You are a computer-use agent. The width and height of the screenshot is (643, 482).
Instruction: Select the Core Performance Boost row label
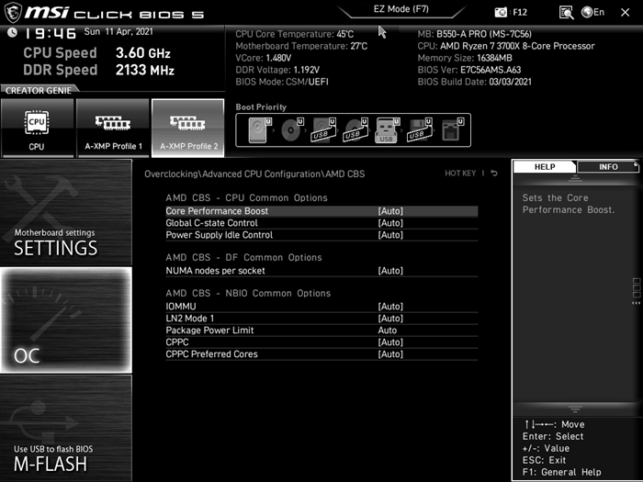[x=217, y=211]
